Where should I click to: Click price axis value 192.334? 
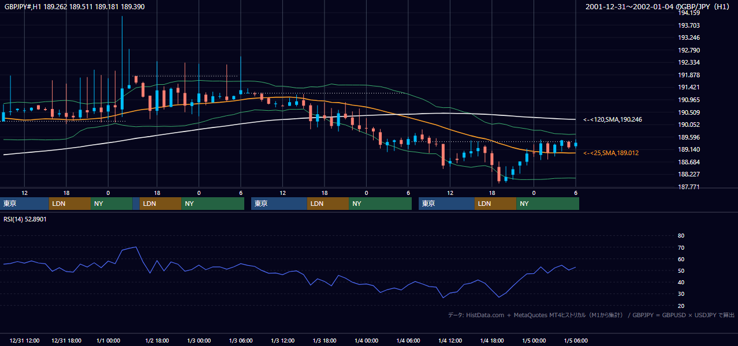coord(689,62)
